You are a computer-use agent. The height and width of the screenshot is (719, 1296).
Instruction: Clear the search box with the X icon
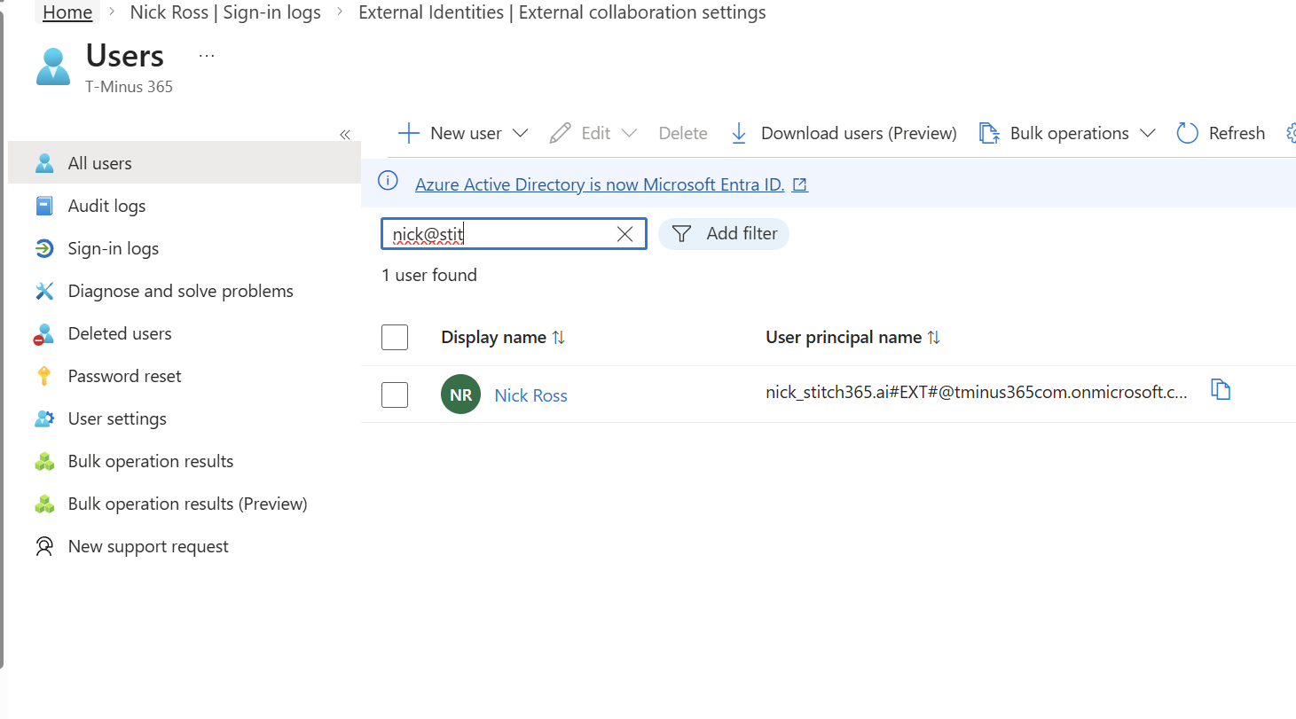point(624,234)
